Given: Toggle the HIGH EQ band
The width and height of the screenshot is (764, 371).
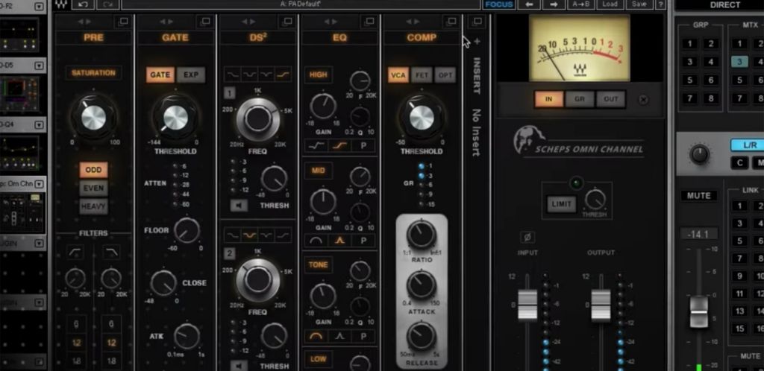Looking at the screenshot, I should (319, 75).
